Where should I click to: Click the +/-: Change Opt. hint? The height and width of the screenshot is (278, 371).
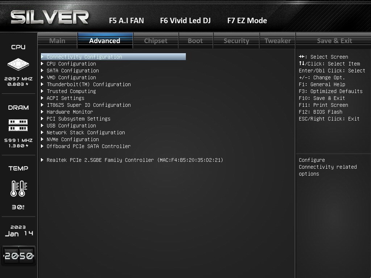(322, 77)
